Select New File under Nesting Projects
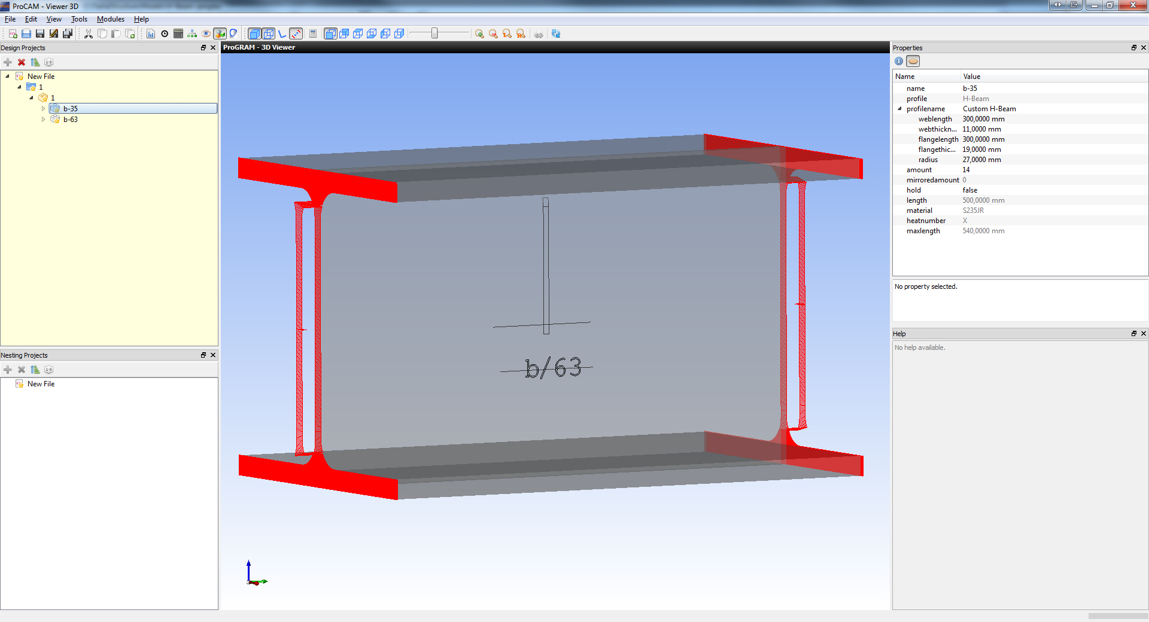This screenshot has width=1149, height=622. coord(41,384)
